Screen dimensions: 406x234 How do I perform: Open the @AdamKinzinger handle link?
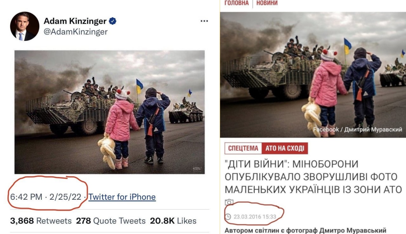[75, 32]
